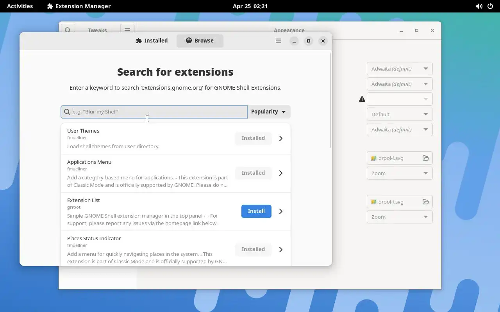The image size is (500, 312).
Task: Open the Popularity sort dropdown
Action: click(x=269, y=112)
